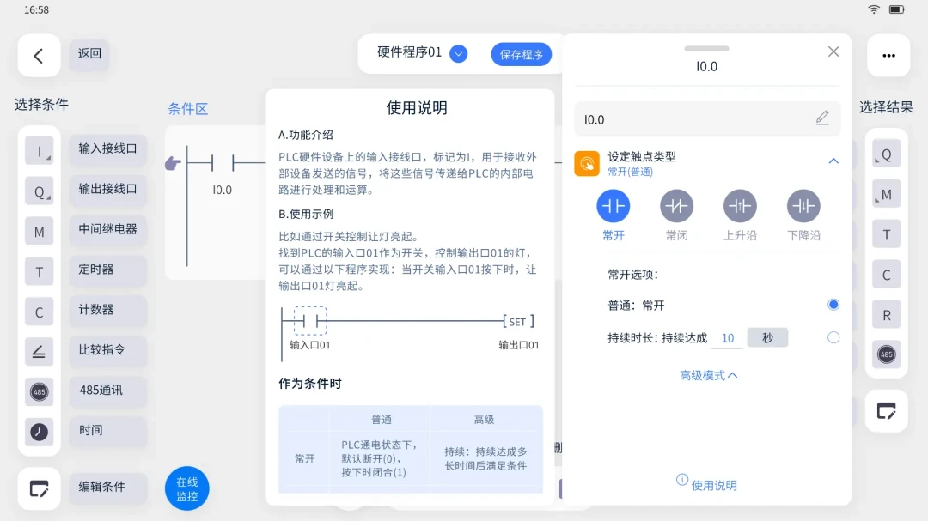Image resolution: width=928 pixels, height=521 pixels.
Task: Click 保存程序 to save program
Action: click(521, 54)
